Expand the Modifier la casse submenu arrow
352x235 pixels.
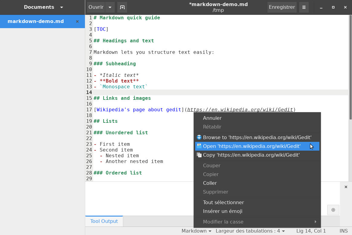tap(315, 222)
